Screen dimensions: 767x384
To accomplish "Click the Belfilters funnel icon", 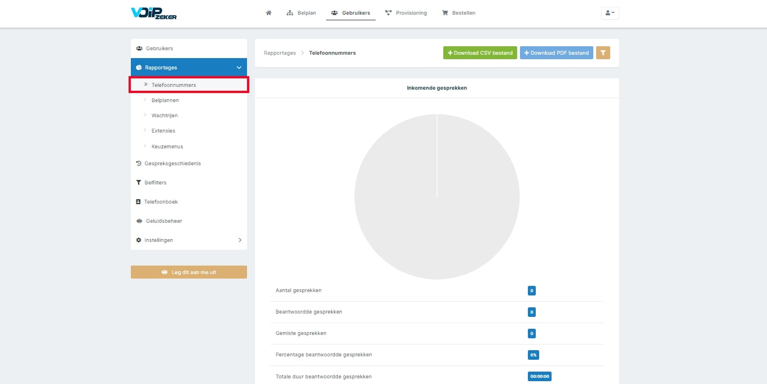I will click(139, 183).
